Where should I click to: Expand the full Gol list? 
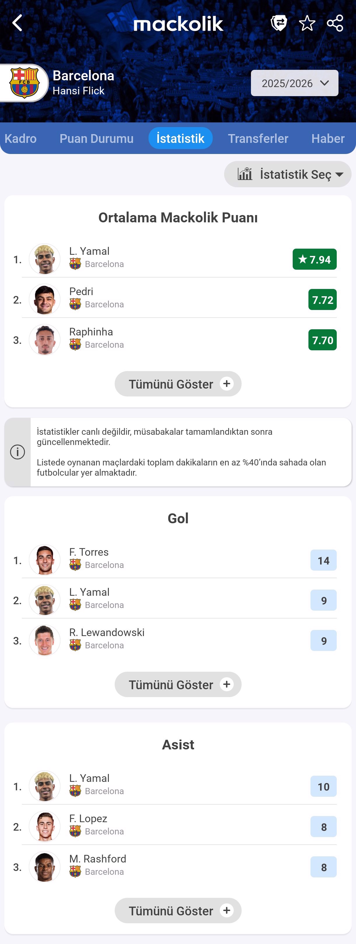(178, 684)
